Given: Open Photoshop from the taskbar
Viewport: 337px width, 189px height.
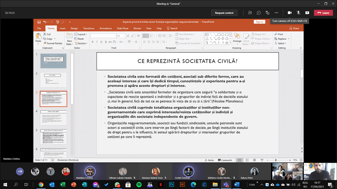Looking at the screenshot, I should pyautogui.click(x=172, y=185).
